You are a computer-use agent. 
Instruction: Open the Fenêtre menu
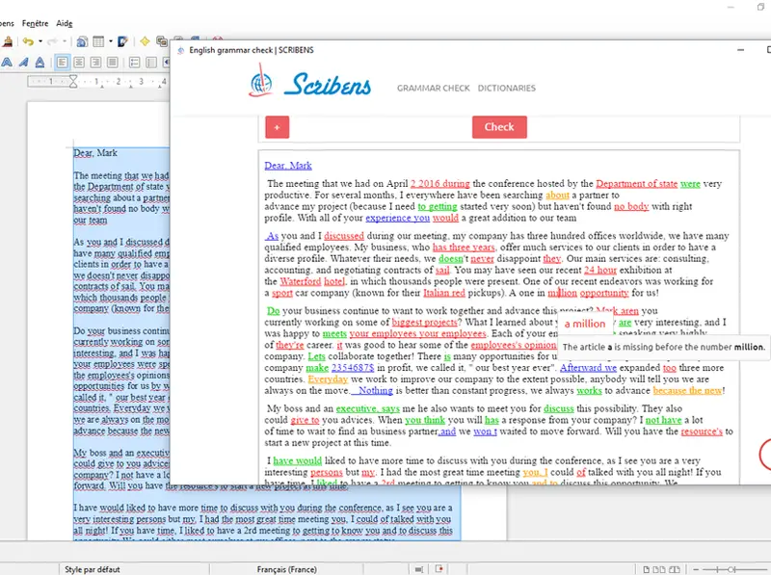tap(35, 23)
